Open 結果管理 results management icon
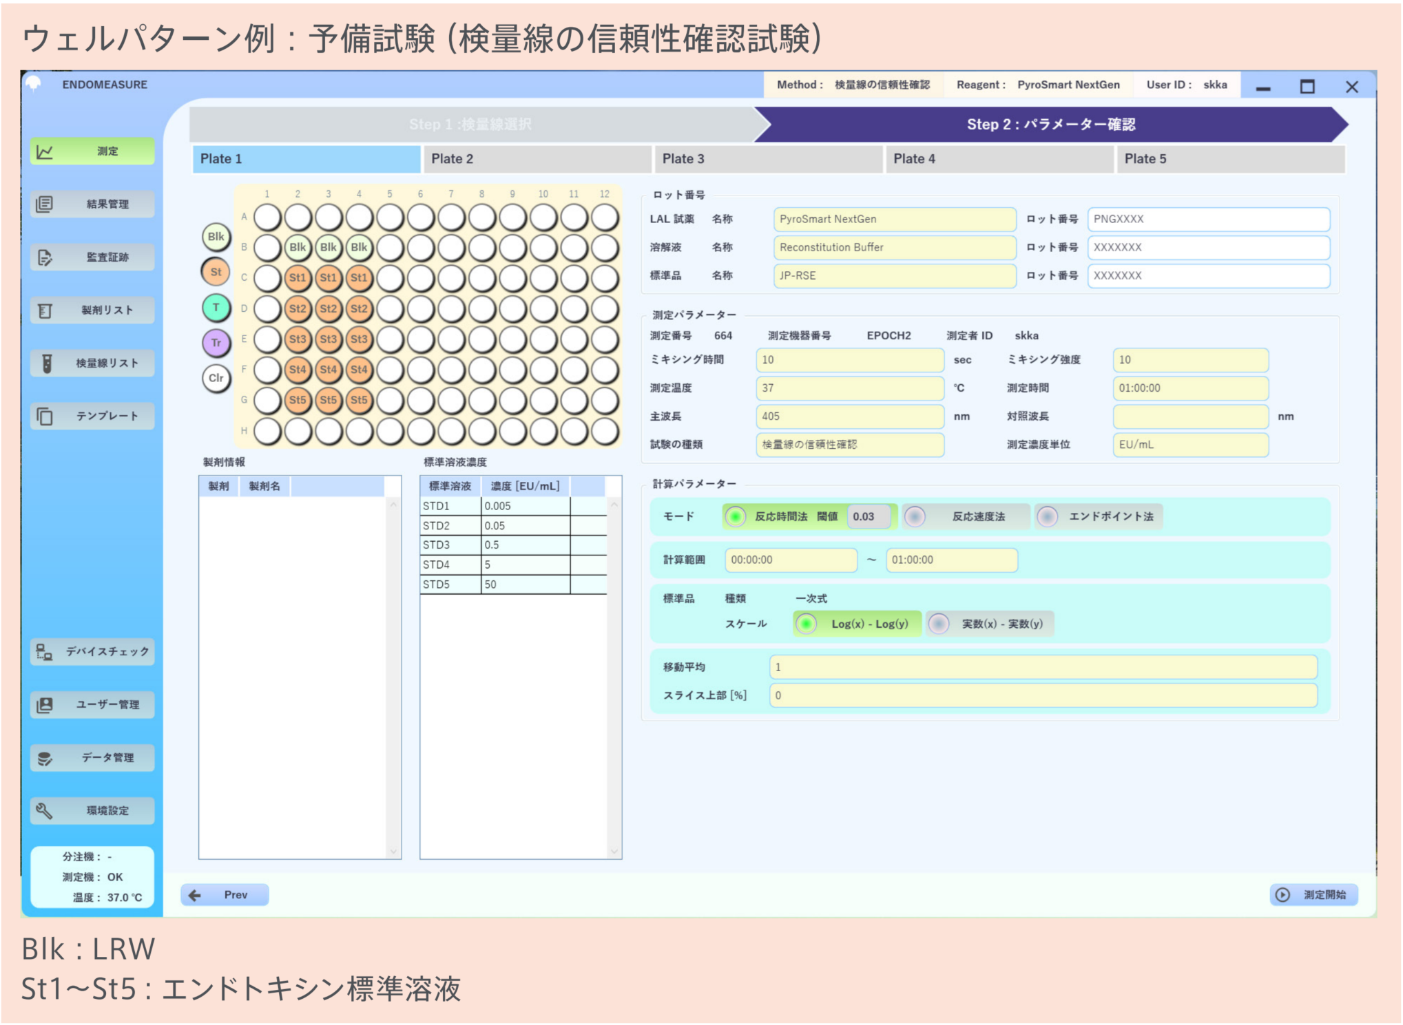 tap(45, 204)
